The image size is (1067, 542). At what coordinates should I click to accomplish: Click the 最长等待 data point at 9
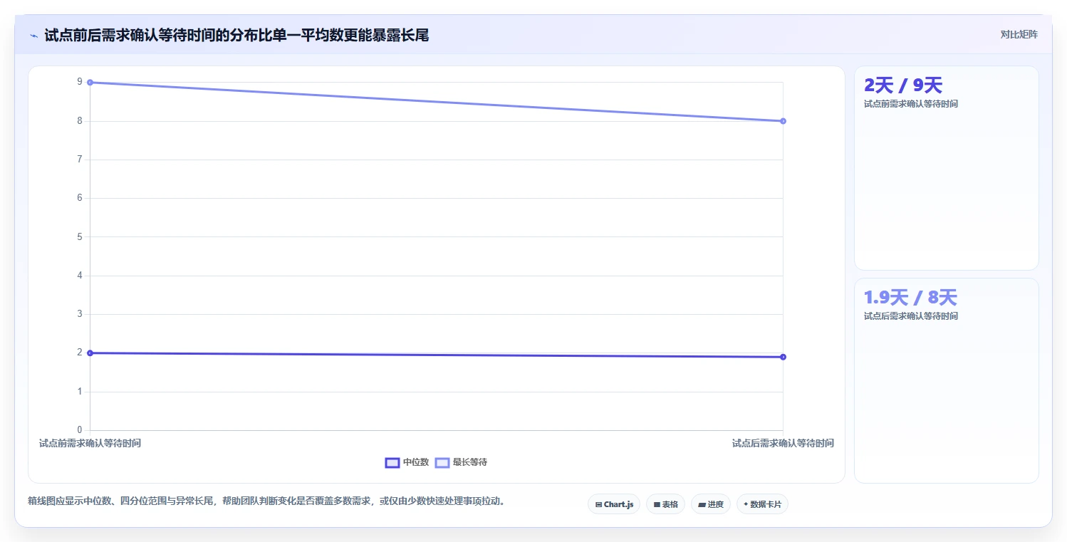pos(90,83)
